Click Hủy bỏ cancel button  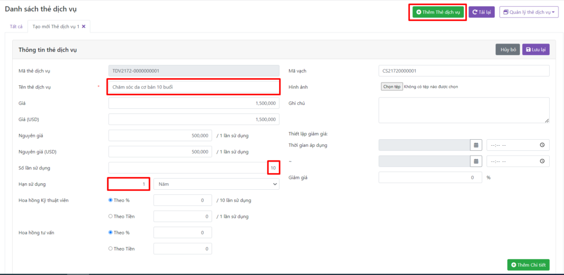coord(508,50)
